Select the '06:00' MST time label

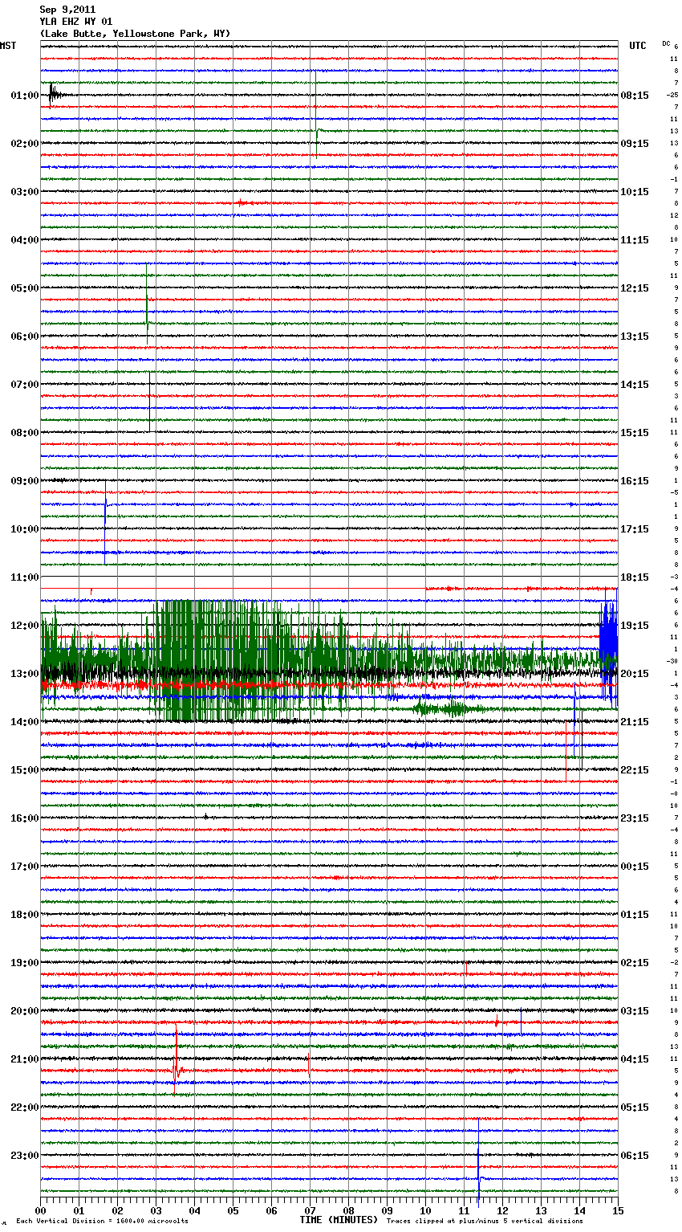(x=24, y=337)
